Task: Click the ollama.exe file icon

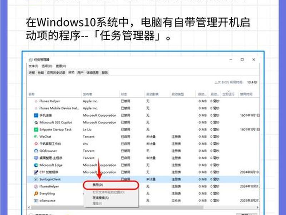Action: pyautogui.click(x=36, y=201)
